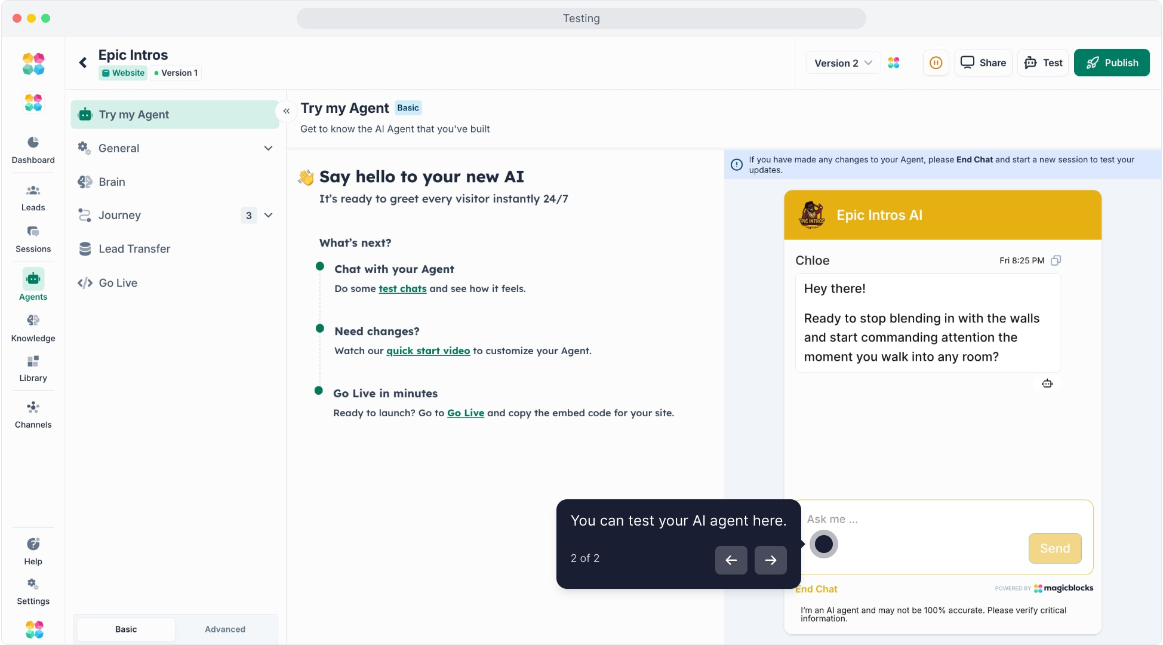Select the Brain menu item
This screenshot has width=1163, height=645.
tap(112, 182)
